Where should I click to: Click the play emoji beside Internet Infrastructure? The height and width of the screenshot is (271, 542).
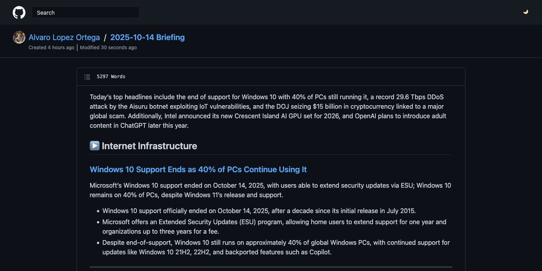pos(94,146)
